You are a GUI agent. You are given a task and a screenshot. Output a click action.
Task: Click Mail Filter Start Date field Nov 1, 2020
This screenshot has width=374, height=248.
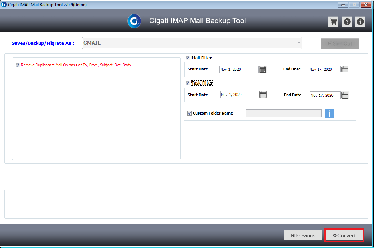[239, 69]
